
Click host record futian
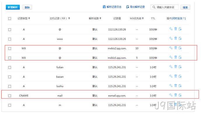60,67
